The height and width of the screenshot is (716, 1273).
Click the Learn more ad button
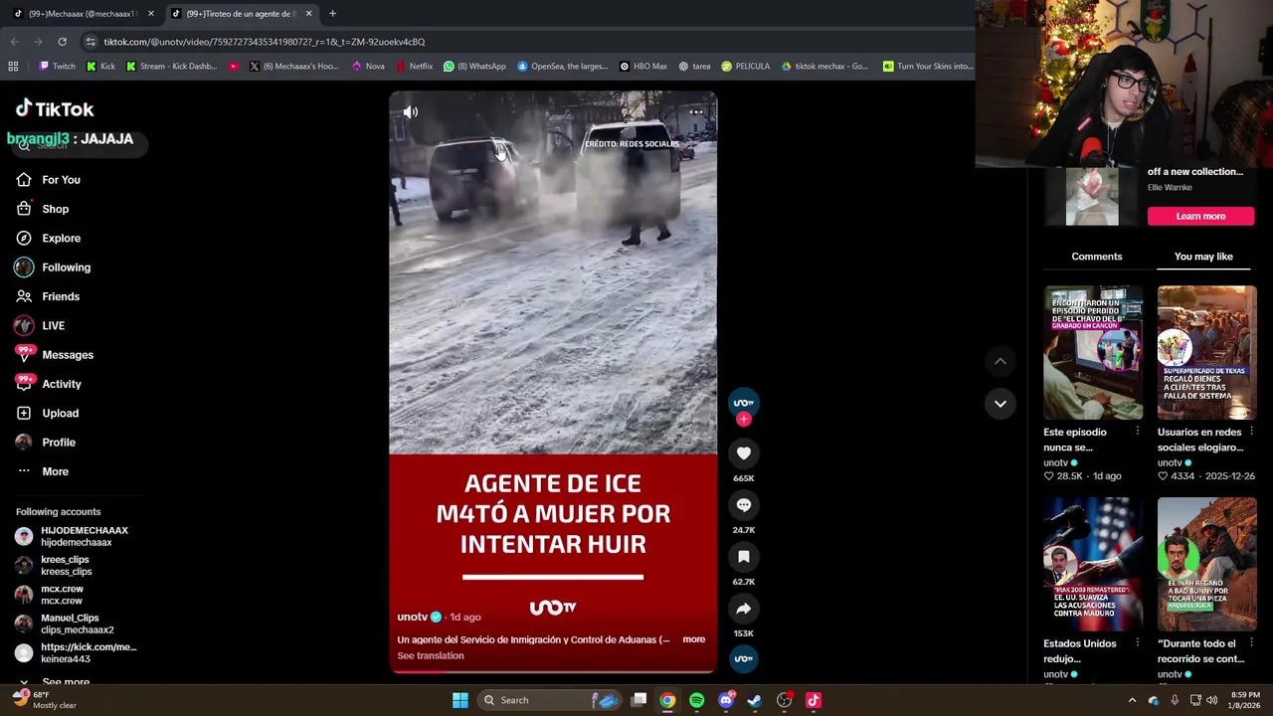1200,216
